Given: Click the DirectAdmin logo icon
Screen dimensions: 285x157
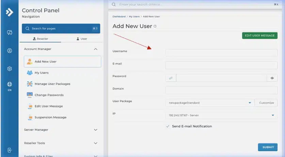Looking at the screenshot, I should (x=10, y=12).
